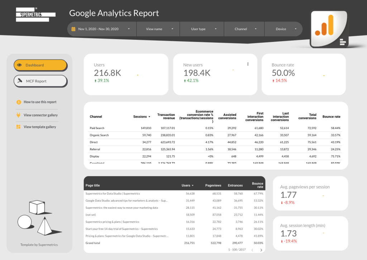367x260 pixels.
Task: Select the Referral channel row
Action: point(215,149)
